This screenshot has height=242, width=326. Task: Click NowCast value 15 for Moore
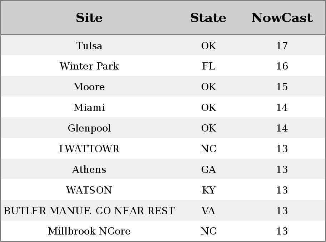click(282, 87)
